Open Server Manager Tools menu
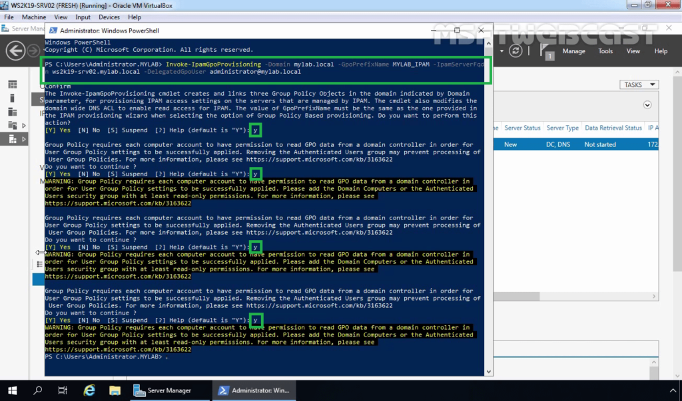Image resolution: width=682 pixels, height=401 pixels. coord(605,51)
